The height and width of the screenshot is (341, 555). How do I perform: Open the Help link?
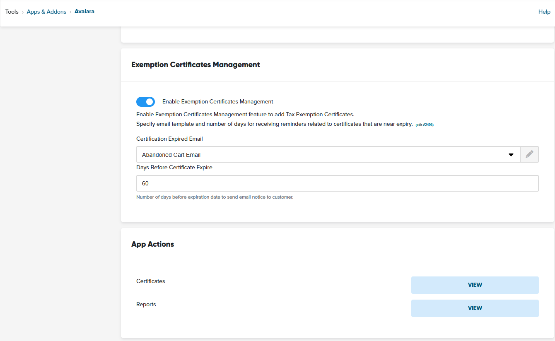click(544, 12)
